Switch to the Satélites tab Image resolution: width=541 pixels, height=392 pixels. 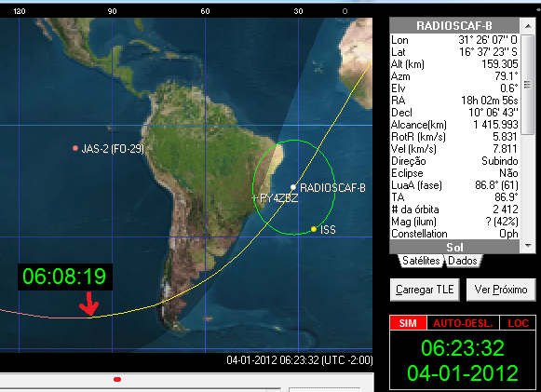tap(421, 261)
